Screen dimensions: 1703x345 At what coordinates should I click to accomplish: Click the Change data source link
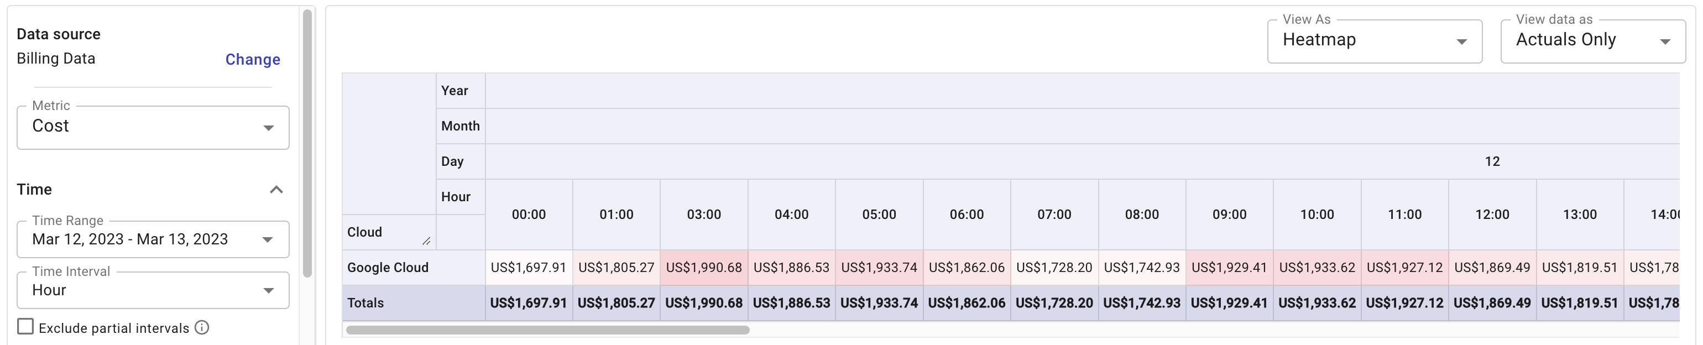(x=253, y=60)
